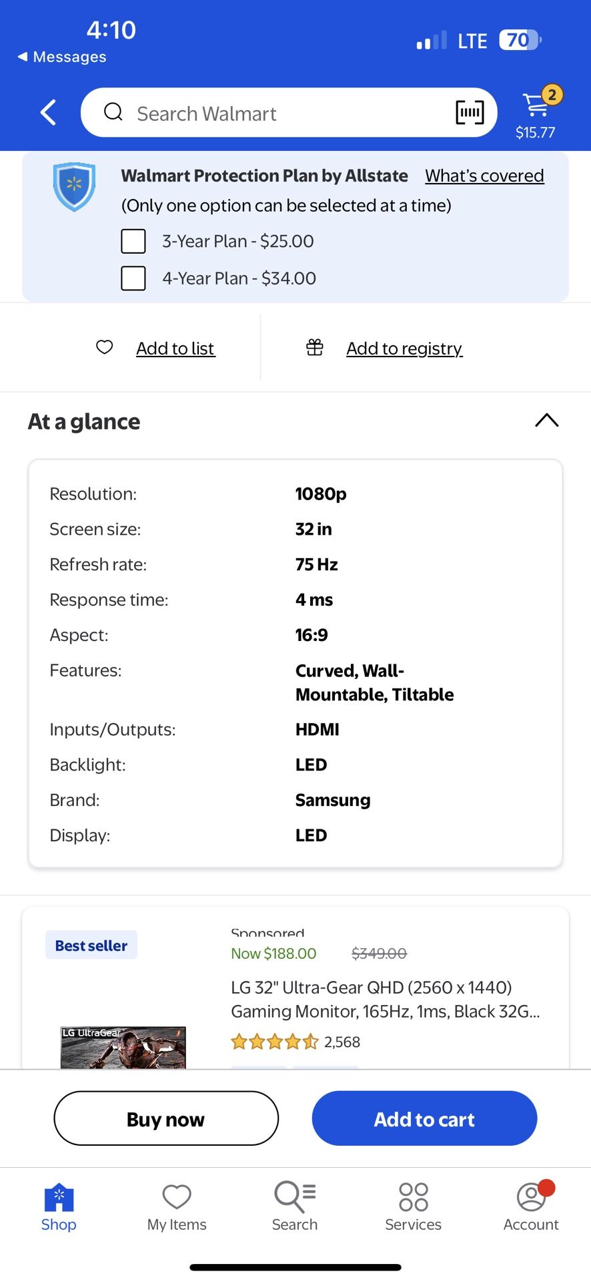The image size is (591, 1282).
Task: Tap the heart icon beside Add to list
Action: click(105, 347)
